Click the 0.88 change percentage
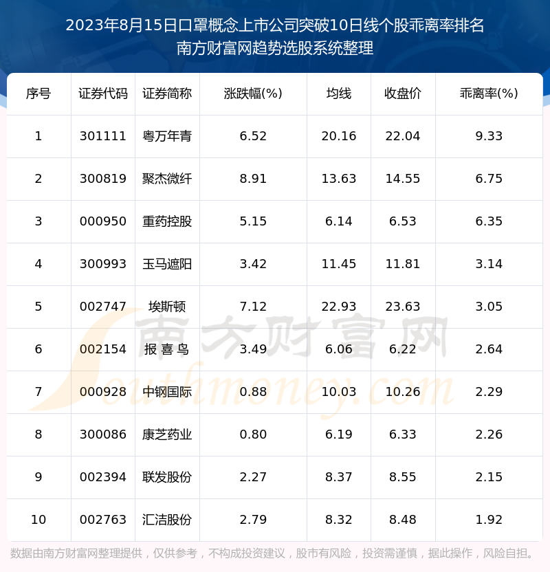 point(253,392)
